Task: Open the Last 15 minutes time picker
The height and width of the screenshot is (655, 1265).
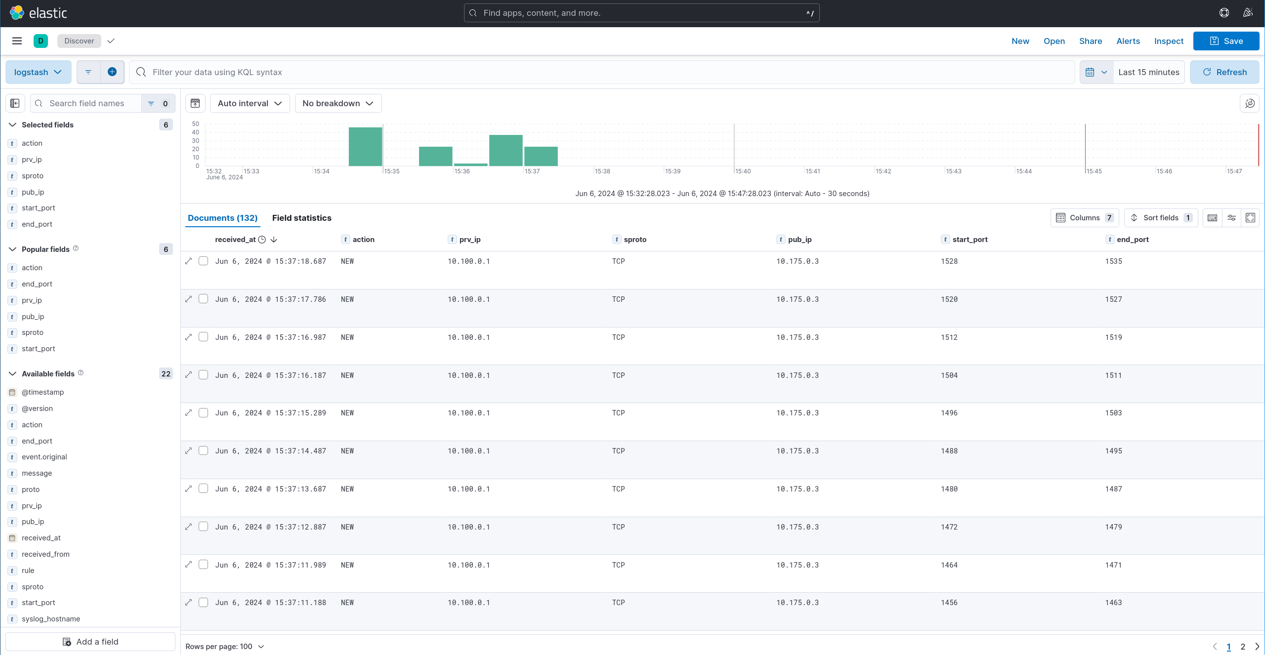Action: pos(1149,72)
